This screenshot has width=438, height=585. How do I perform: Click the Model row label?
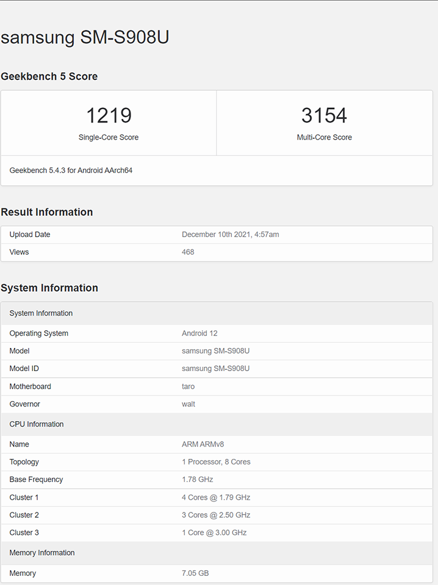20,351
